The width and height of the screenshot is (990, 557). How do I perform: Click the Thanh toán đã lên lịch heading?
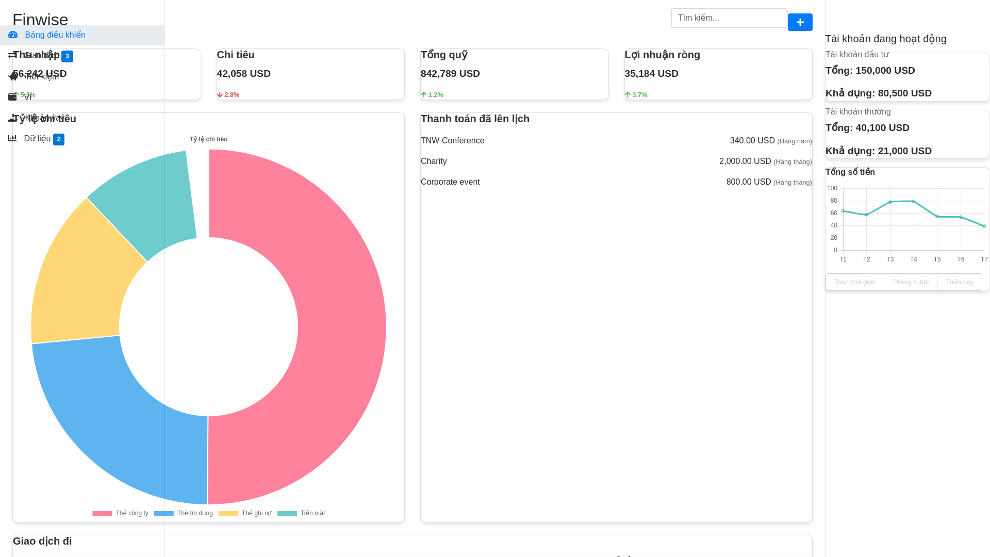[x=475, y=119]
